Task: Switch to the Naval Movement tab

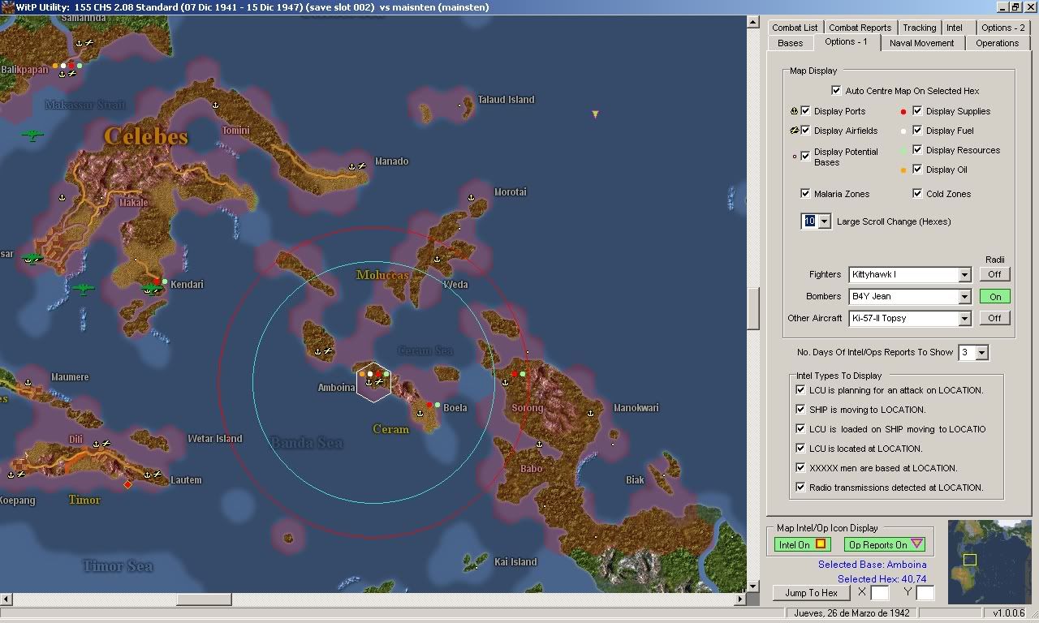Action: tap(922, 43)
